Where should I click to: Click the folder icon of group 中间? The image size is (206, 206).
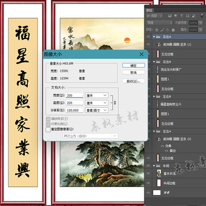(158, 166)
